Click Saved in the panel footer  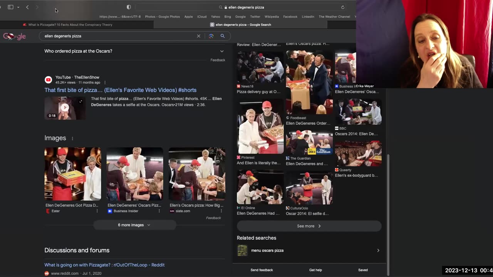(363, 270)
